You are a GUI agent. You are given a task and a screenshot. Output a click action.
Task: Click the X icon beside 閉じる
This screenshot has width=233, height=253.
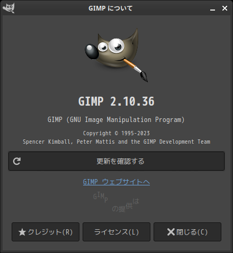point(171,232)
